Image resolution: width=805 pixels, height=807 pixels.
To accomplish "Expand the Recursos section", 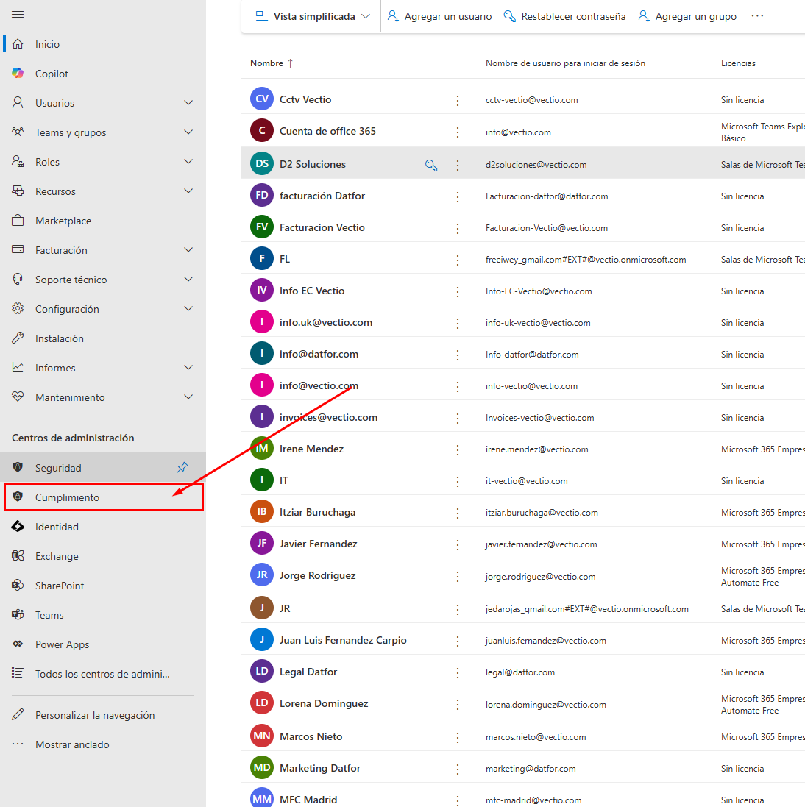I will pos(188,191).
